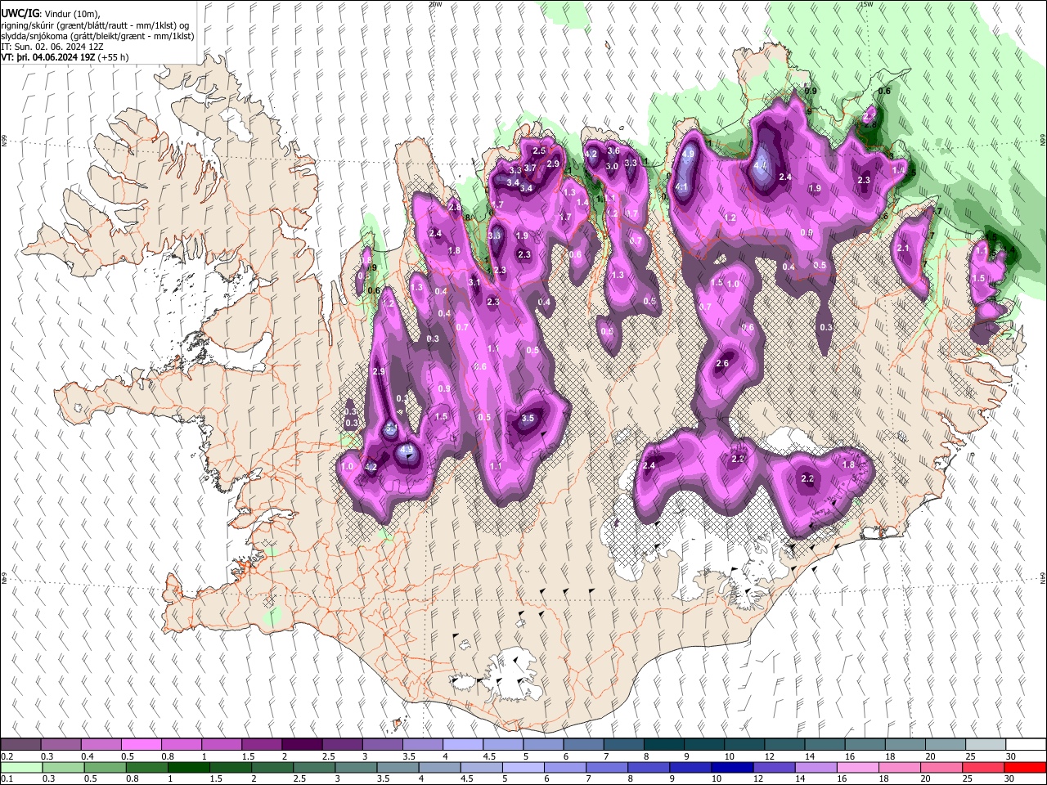Click the light pink 16 swatch in lower legend
1047x785 pixels.
click(858, 767)
